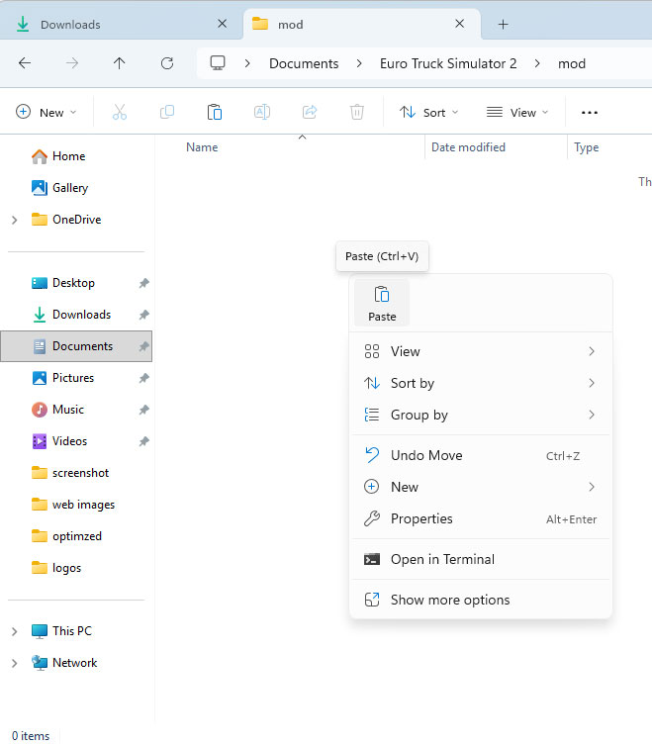Open Group by submenu in context menu
The image size is (652, 746).
pos(481,415)
